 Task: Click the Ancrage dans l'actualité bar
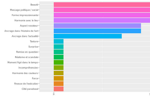pyautogui.click(x=88, y=36)
